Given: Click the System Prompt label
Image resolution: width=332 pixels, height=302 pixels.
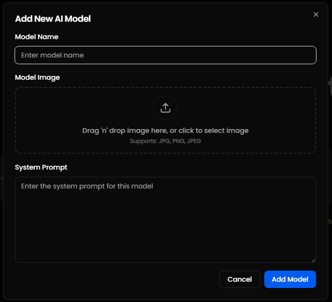Looking at the screenshot, I should coord(41,167).
